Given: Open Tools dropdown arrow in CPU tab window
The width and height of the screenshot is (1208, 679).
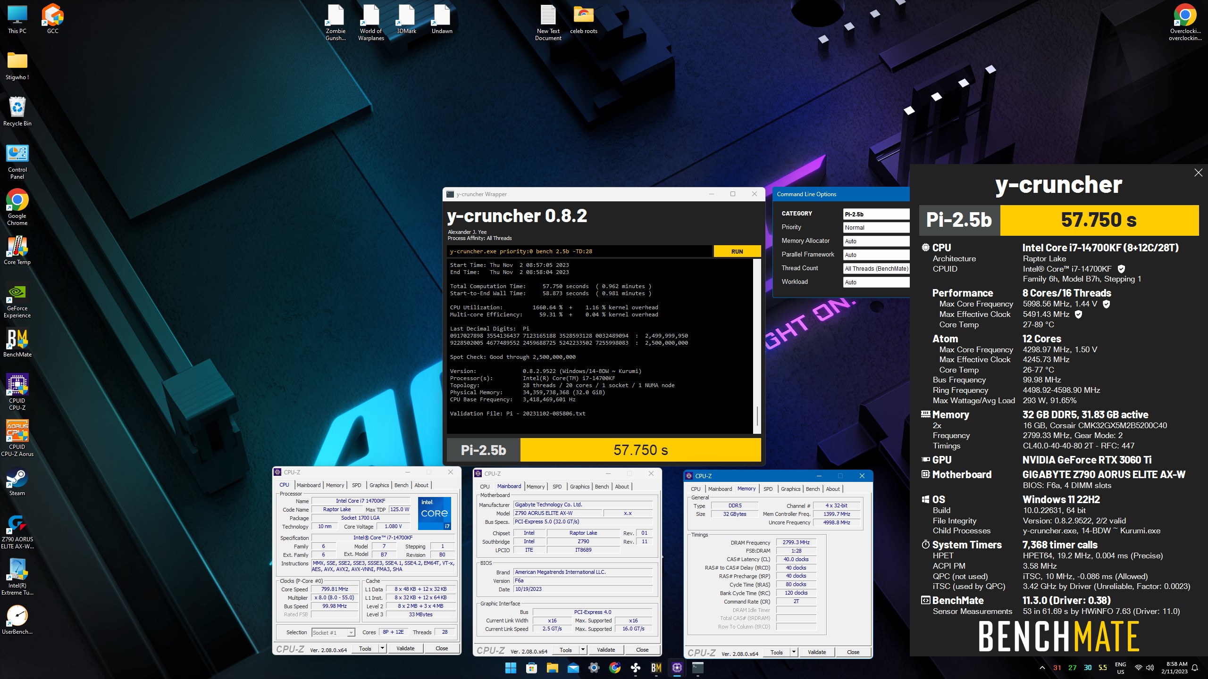Looking at the screenshot, I should 383,648.
